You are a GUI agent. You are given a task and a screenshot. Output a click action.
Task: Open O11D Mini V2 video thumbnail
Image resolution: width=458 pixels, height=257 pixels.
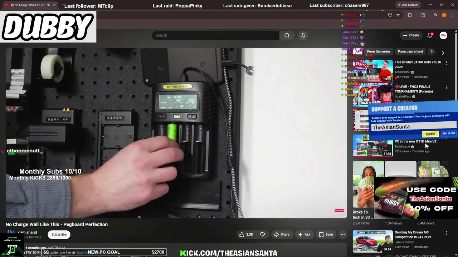tap(372, 146)
